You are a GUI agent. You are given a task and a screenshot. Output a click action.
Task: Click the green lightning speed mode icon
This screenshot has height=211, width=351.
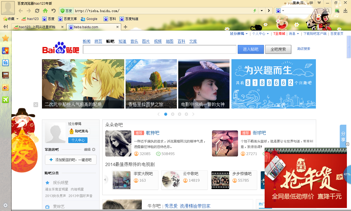coord(255,11)
